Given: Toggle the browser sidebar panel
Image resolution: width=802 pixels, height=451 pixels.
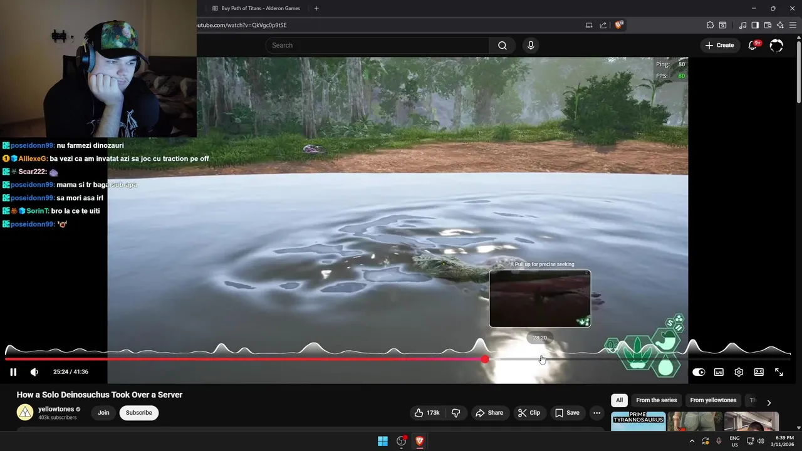Looking at the screenshot, I should click(x=755, y=25).
